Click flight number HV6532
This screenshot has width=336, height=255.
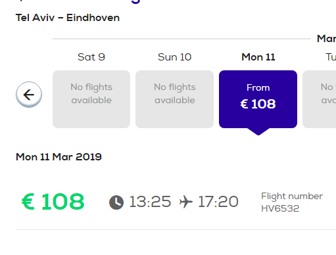tap(280, 208)
